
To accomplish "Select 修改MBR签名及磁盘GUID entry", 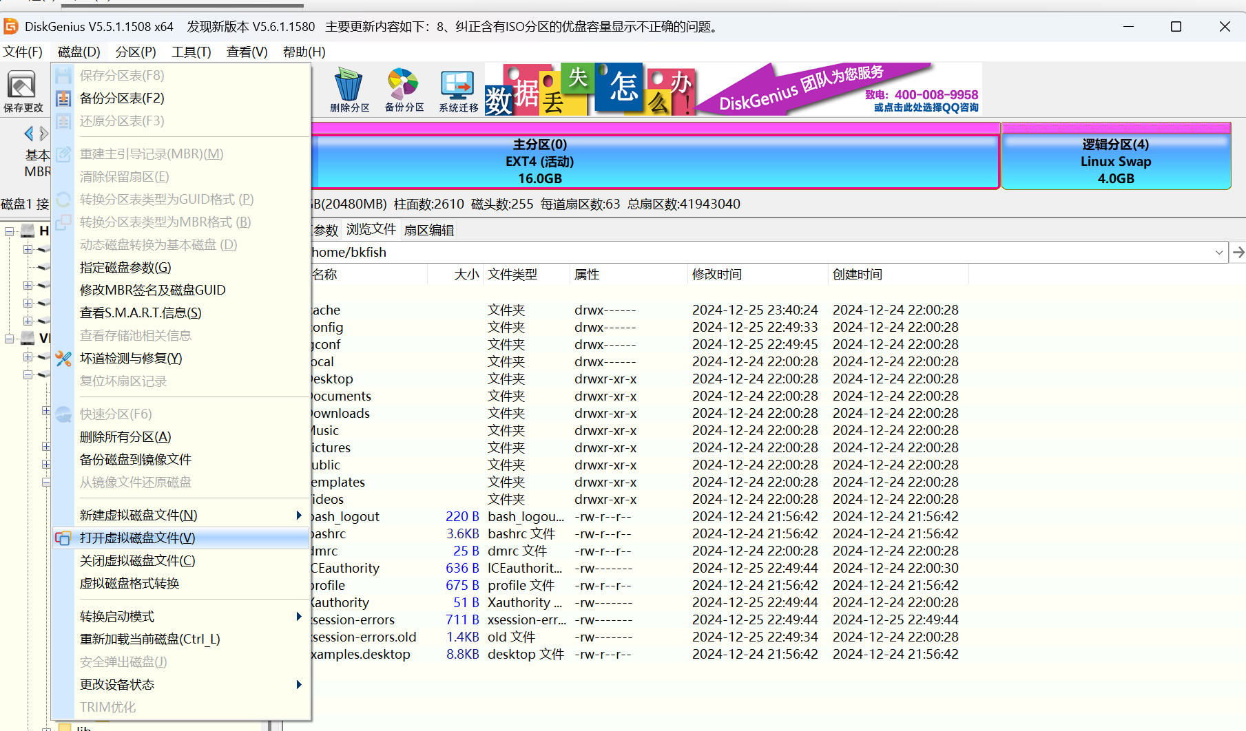I will (181, 290).
